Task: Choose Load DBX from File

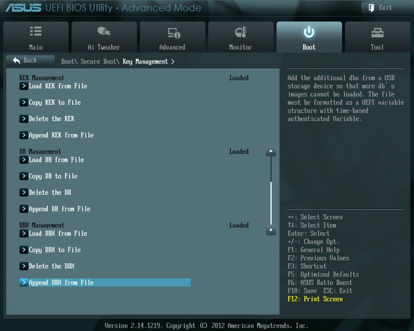Action: tap(57, 233)
